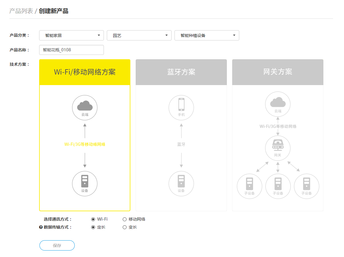Switch to the 网关方案 header tab
Screen dimensions: 344x257
278,72
